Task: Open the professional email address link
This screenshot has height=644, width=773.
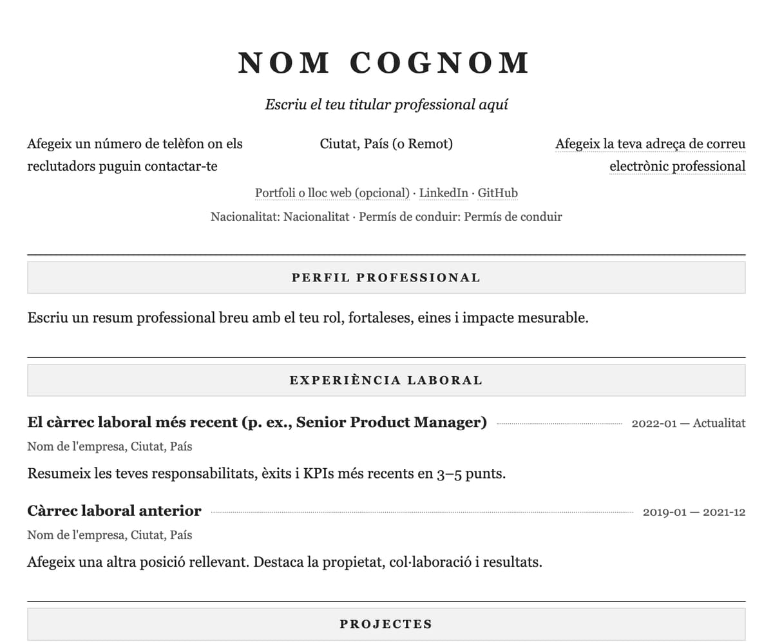Action: tap(651, 155)
